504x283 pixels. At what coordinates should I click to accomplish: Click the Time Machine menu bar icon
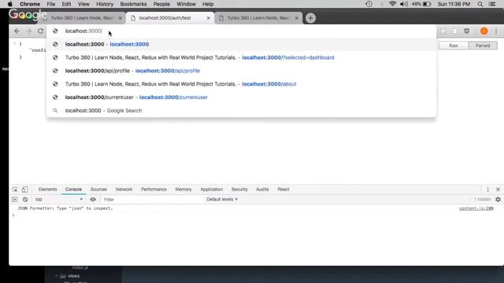point(369,4)
